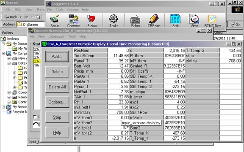Viewport: 244px width, 152px height.
Task: Click the MinInDay value 708.00
Action: pos(118,112)
